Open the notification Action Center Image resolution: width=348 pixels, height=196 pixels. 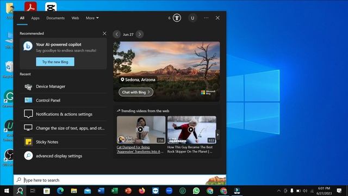click(x=339, y=191)
